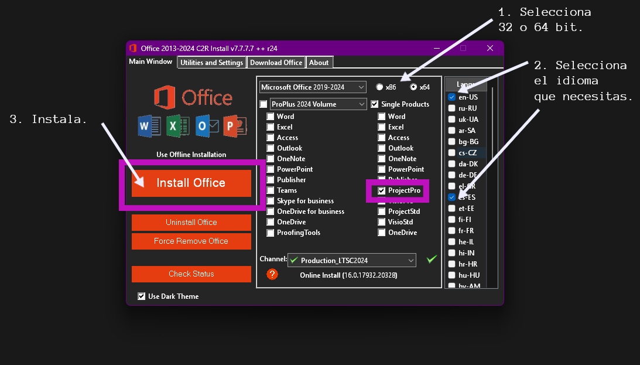This screenshot has width=640, height=365.
Task: Toggle the Use Dark Theme checkbox
Action: [141, 296]
